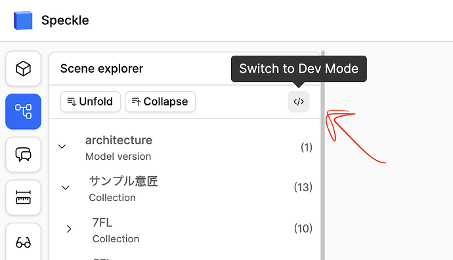Collapse the サンプル意匠 collection chevron
Viewport: 453px width, 260px height.
[66, 188]
